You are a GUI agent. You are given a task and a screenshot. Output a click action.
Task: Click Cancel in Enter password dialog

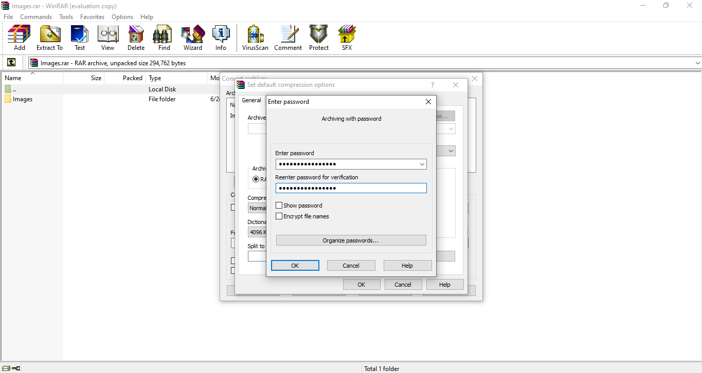(x=351, y=266)
